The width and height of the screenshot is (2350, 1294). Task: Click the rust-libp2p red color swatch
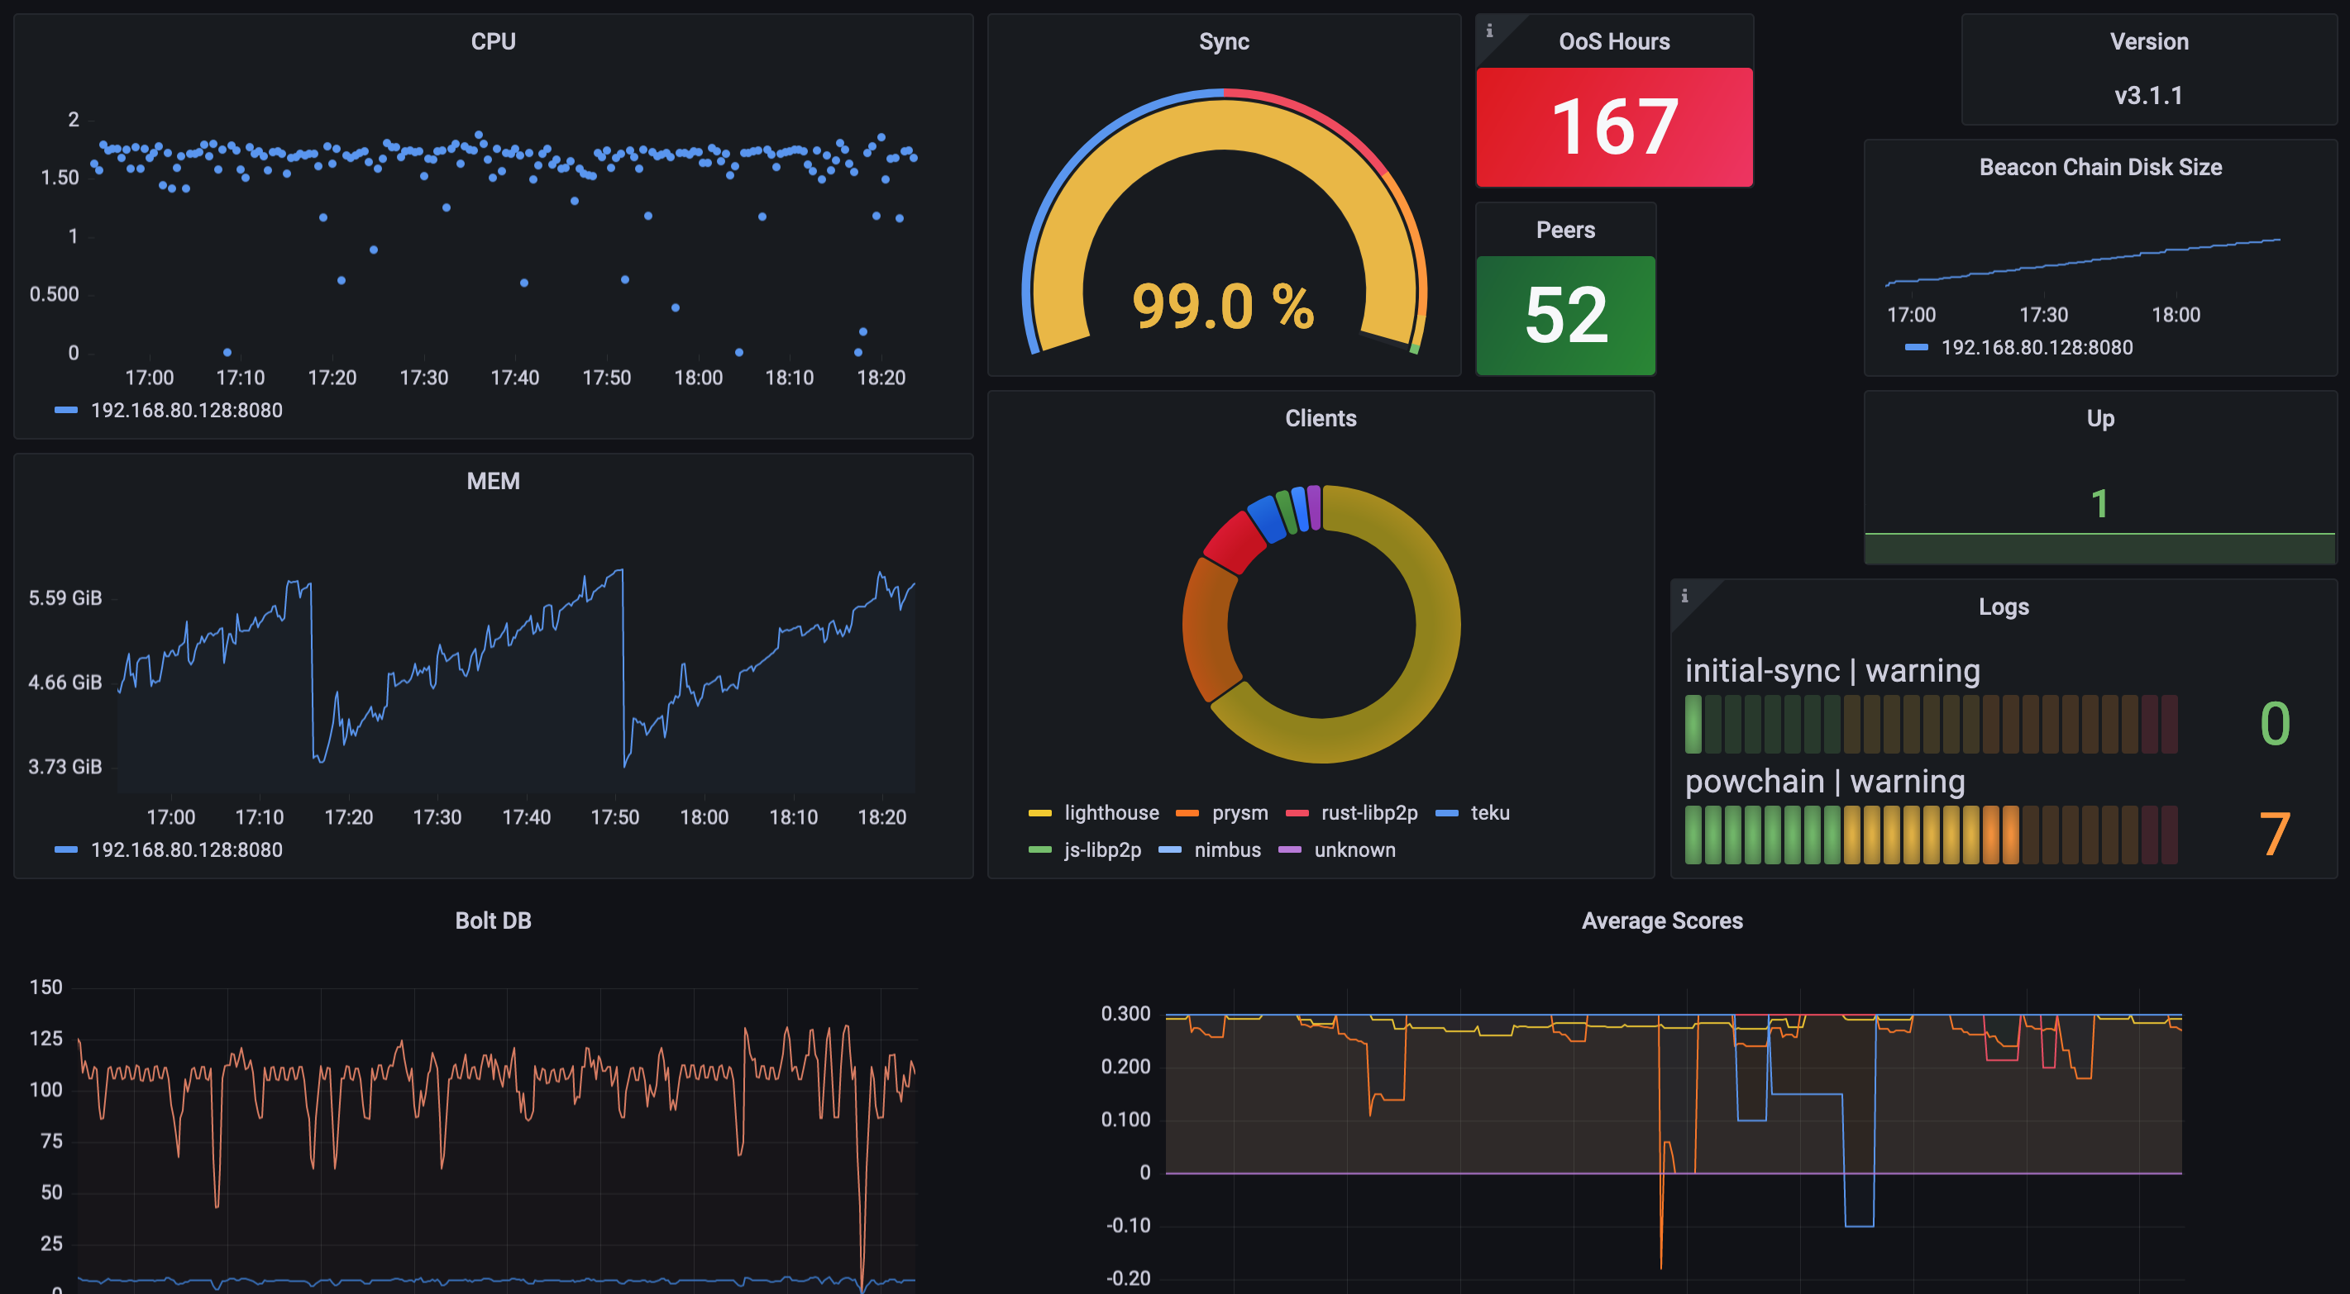(1297, 812)
